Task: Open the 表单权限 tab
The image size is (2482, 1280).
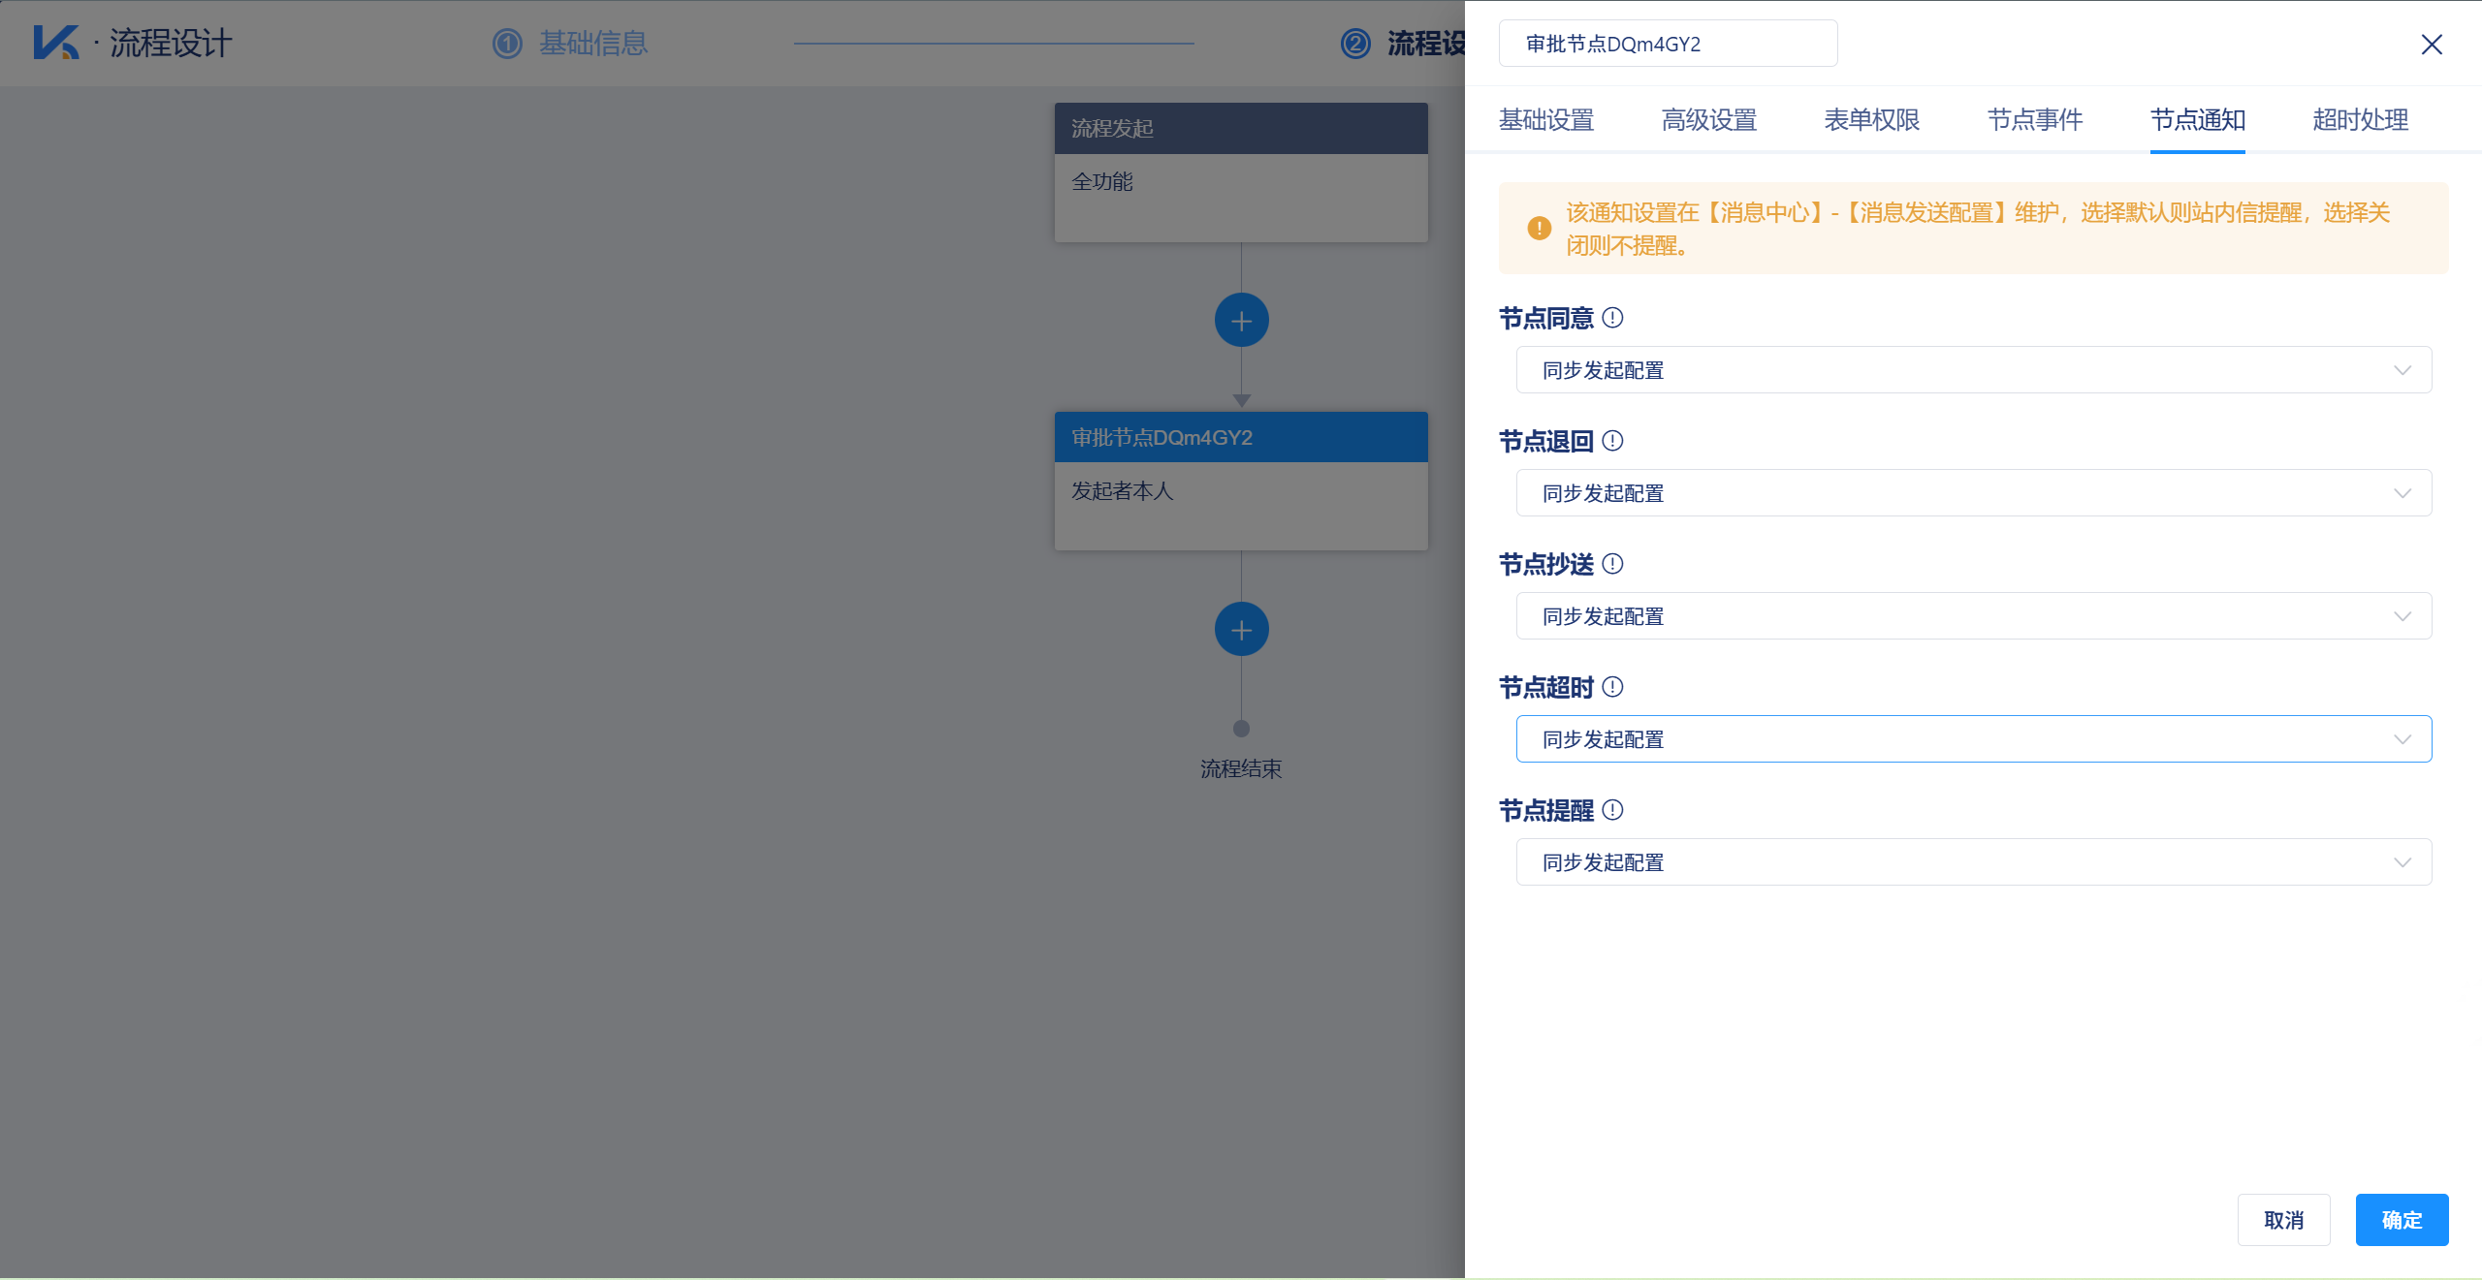Action: 1871,120
